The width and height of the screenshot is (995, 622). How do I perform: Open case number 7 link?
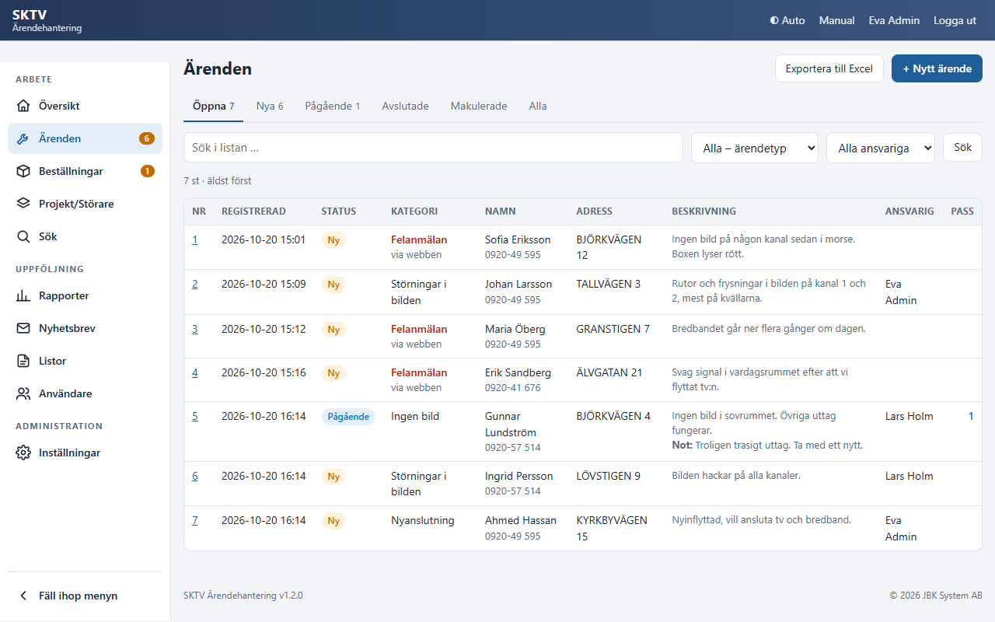click(195, 520)
